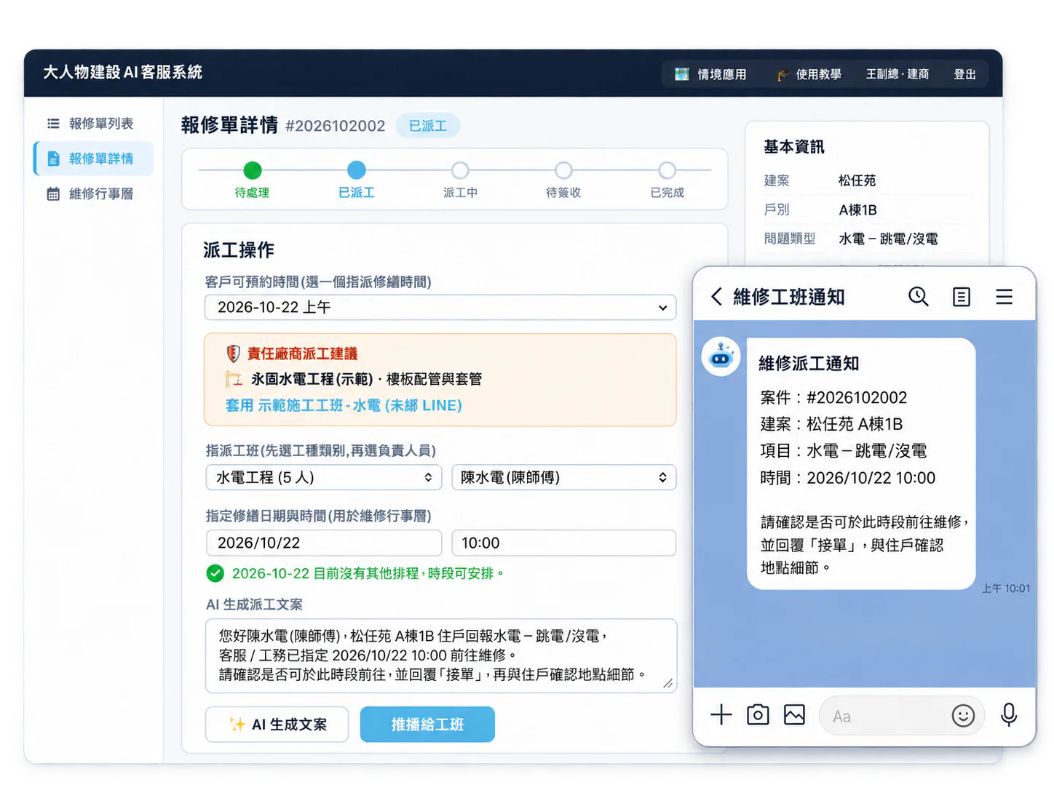The width and height of the screenshot is (1054, 790).
Task: Click the 情境應用 icon in header
Action: (682, 74)
